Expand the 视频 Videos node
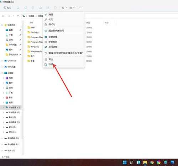The height and width of the screenshot is (166, 178). (4, 78)
